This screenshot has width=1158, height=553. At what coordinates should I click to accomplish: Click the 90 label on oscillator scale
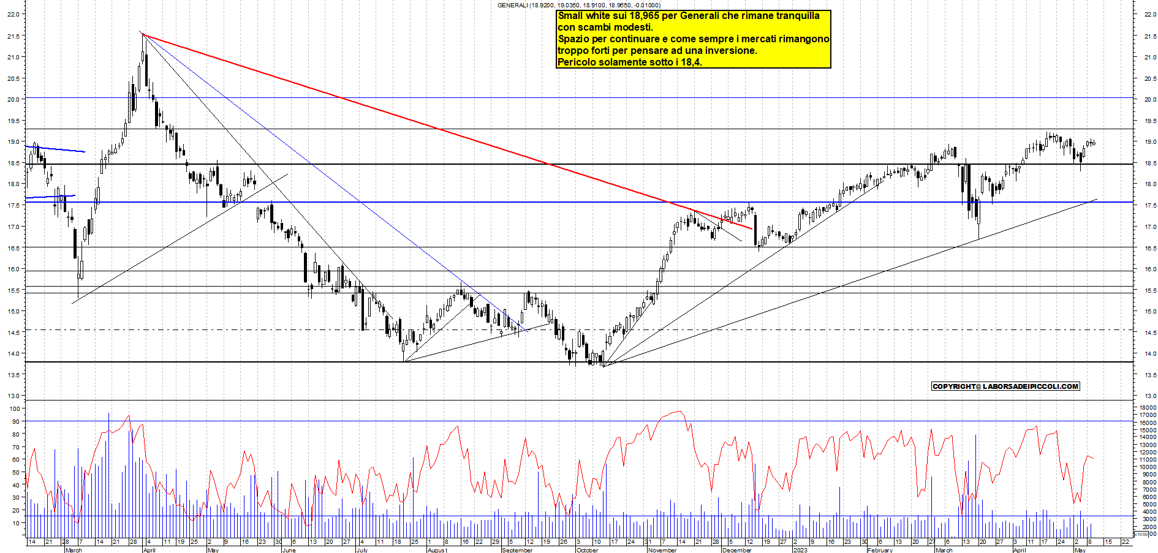[x=17, y=422]
